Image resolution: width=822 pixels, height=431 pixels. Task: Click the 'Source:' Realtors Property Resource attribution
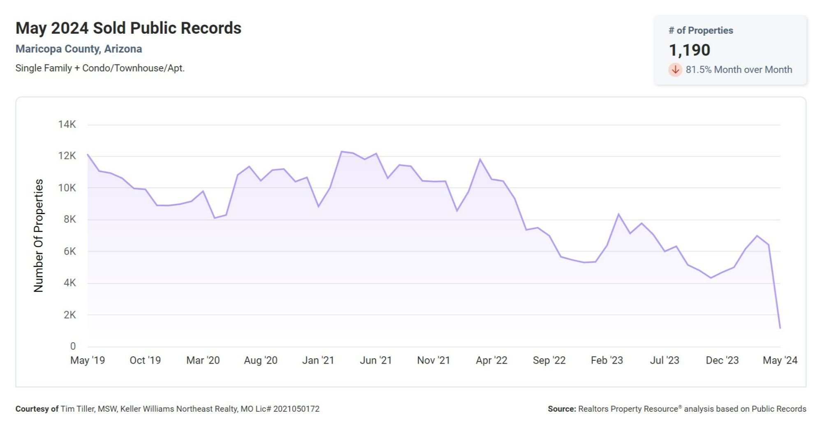click(x=677, y=409)
